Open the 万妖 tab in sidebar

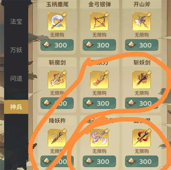pos(16,50)
